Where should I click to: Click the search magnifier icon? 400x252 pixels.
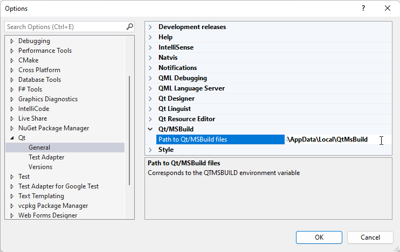(129, 27)
